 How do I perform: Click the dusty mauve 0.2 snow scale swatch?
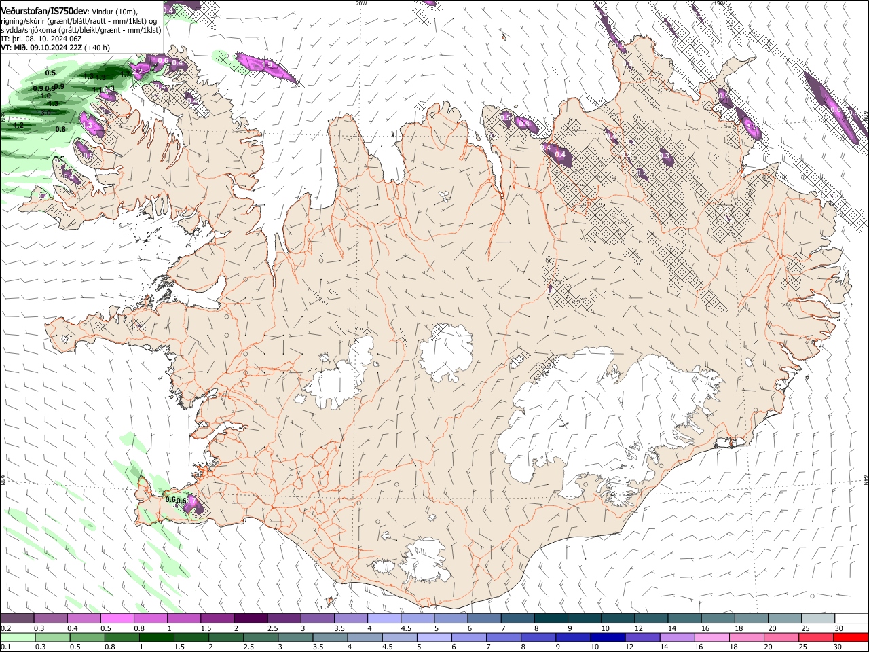tap(17, 618)
